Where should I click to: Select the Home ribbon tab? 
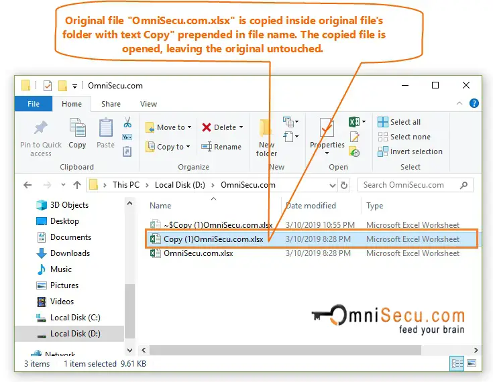tap(72, 104)
